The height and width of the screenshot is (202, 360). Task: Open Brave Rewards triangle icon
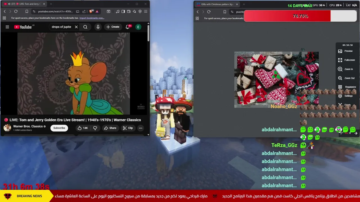tap(97, 12)
